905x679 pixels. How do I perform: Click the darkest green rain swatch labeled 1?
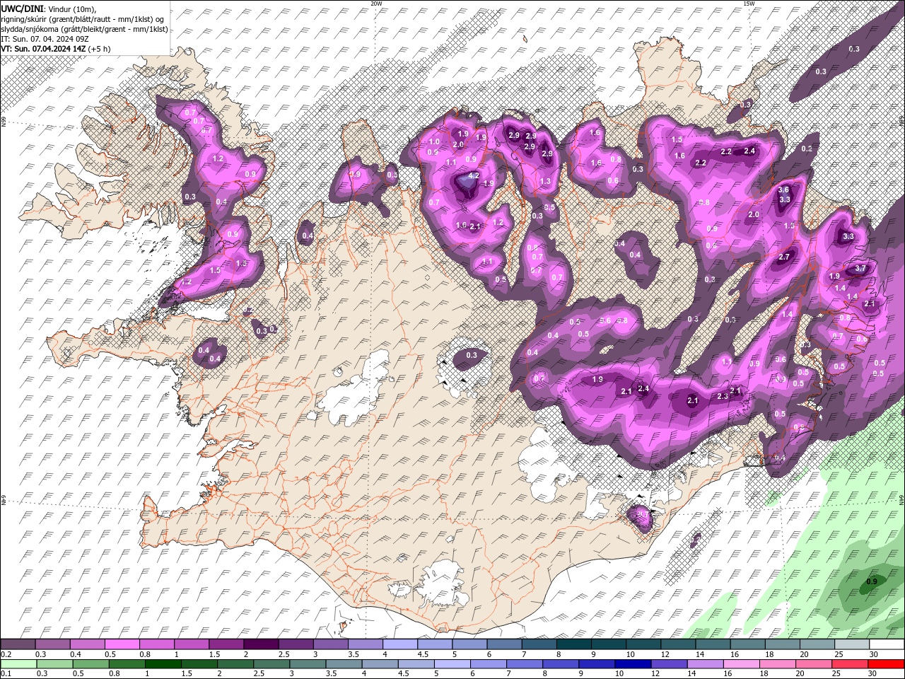click(163, 663)
